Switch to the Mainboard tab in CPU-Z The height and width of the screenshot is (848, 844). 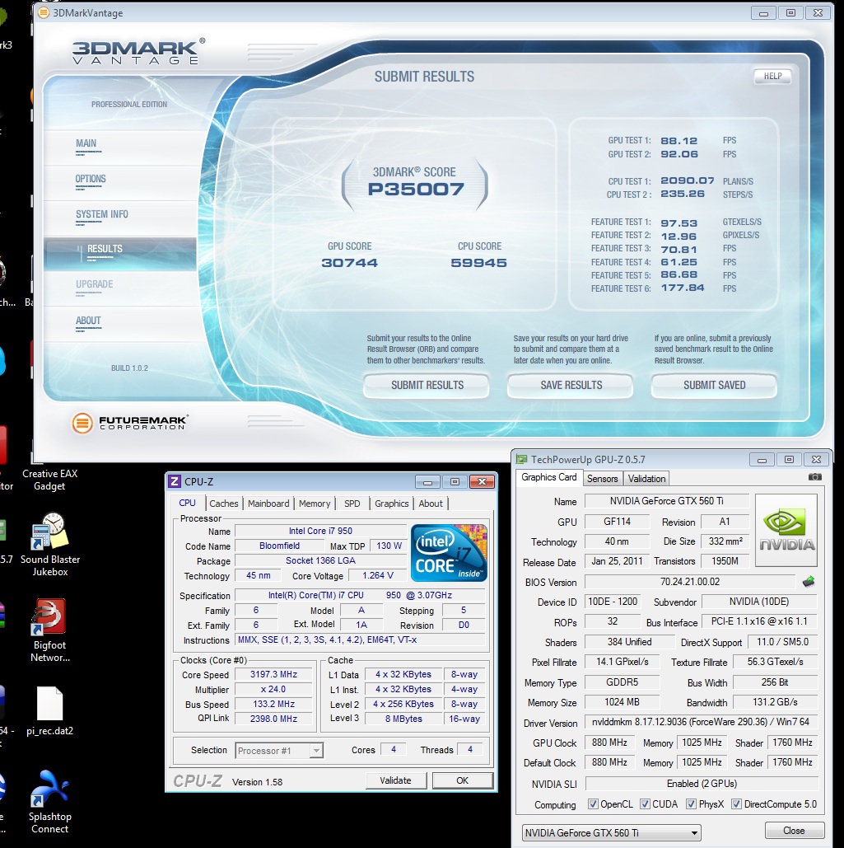coord(268,504)
